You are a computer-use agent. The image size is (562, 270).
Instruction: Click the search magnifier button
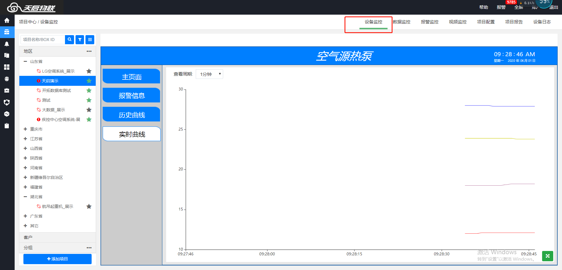point(69,40)
